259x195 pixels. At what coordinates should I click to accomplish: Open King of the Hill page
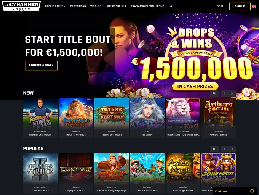[116, 6]
